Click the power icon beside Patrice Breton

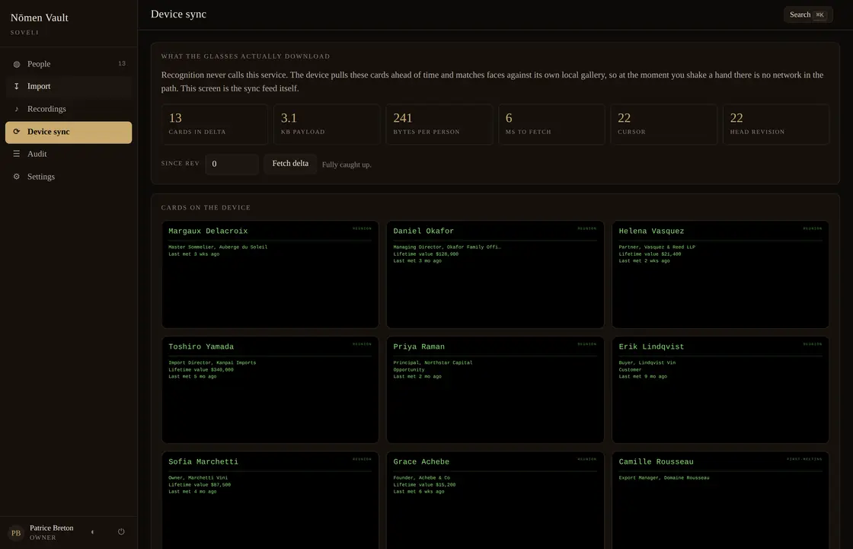(x=121, y=531)
